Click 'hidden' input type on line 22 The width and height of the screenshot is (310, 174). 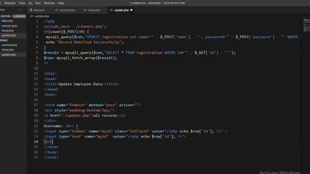78,131
